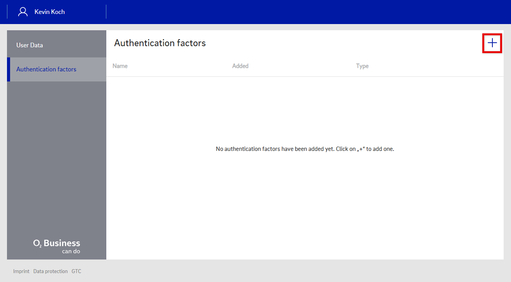
Task: Click the O2 Business logo
Action: tap(57, 247)
